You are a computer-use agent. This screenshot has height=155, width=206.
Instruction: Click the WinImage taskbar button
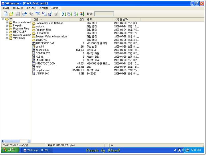pyautogui.click(x=37, y=150)
